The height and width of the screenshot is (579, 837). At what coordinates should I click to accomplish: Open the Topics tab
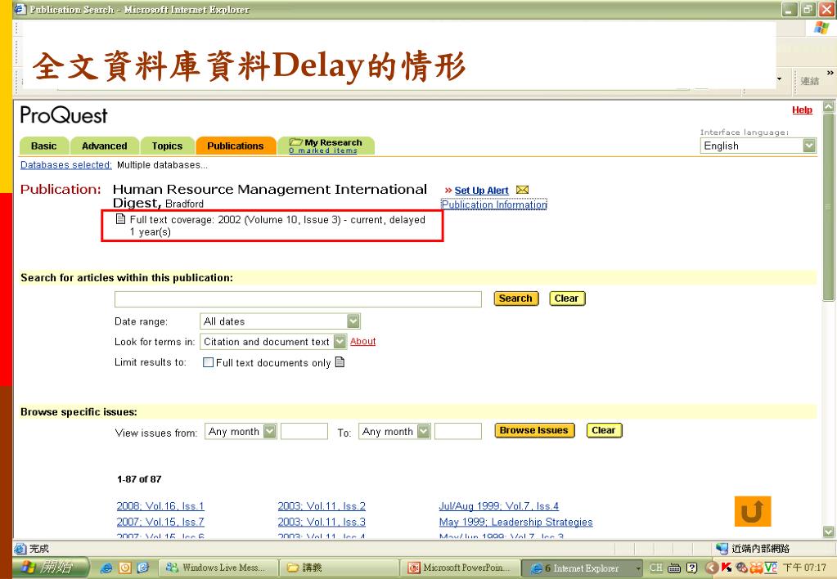point(167,146)
